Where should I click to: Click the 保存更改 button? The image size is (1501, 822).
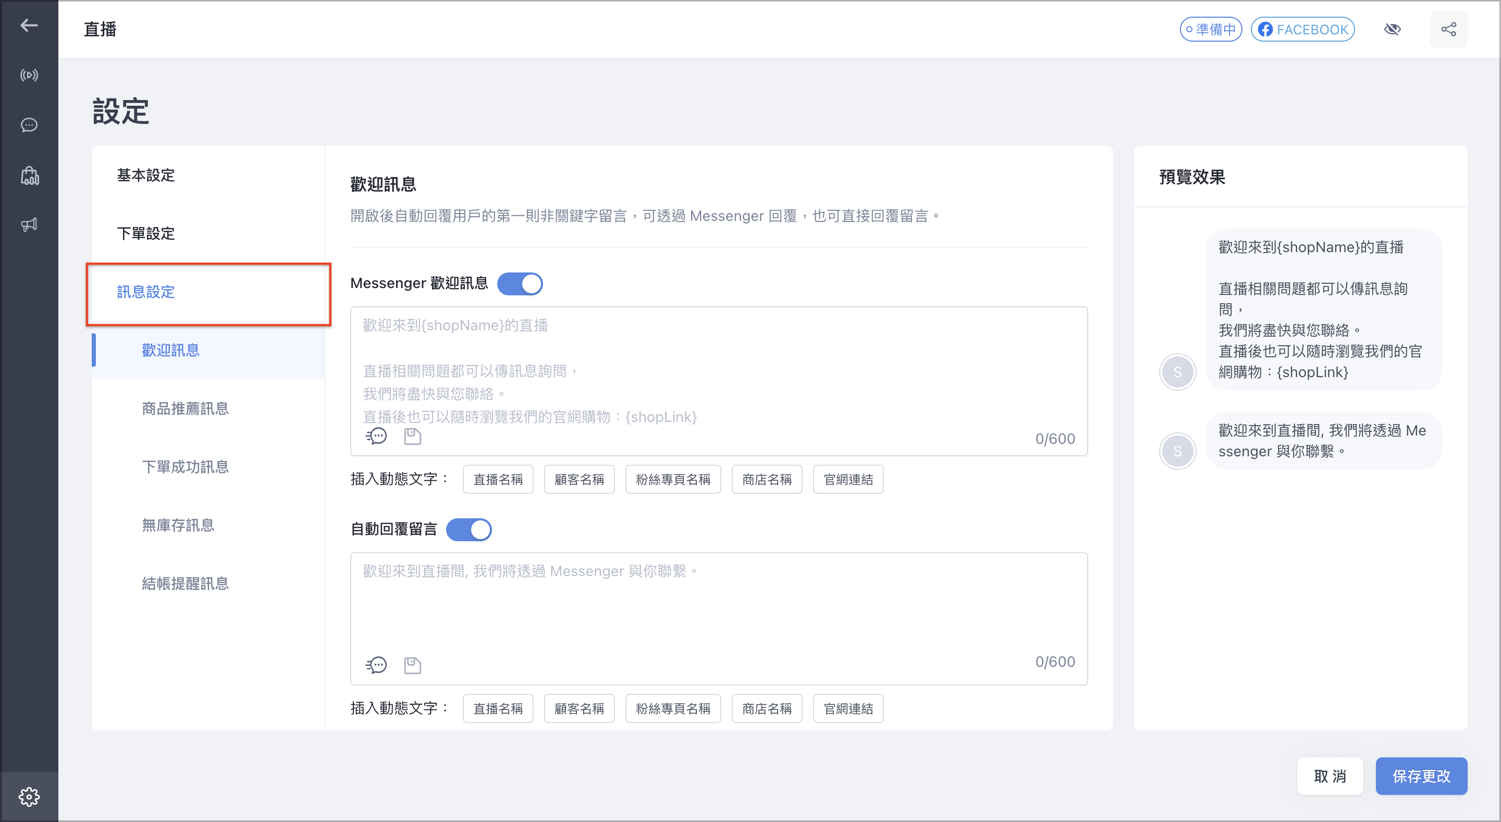[x=1421, y=776]
